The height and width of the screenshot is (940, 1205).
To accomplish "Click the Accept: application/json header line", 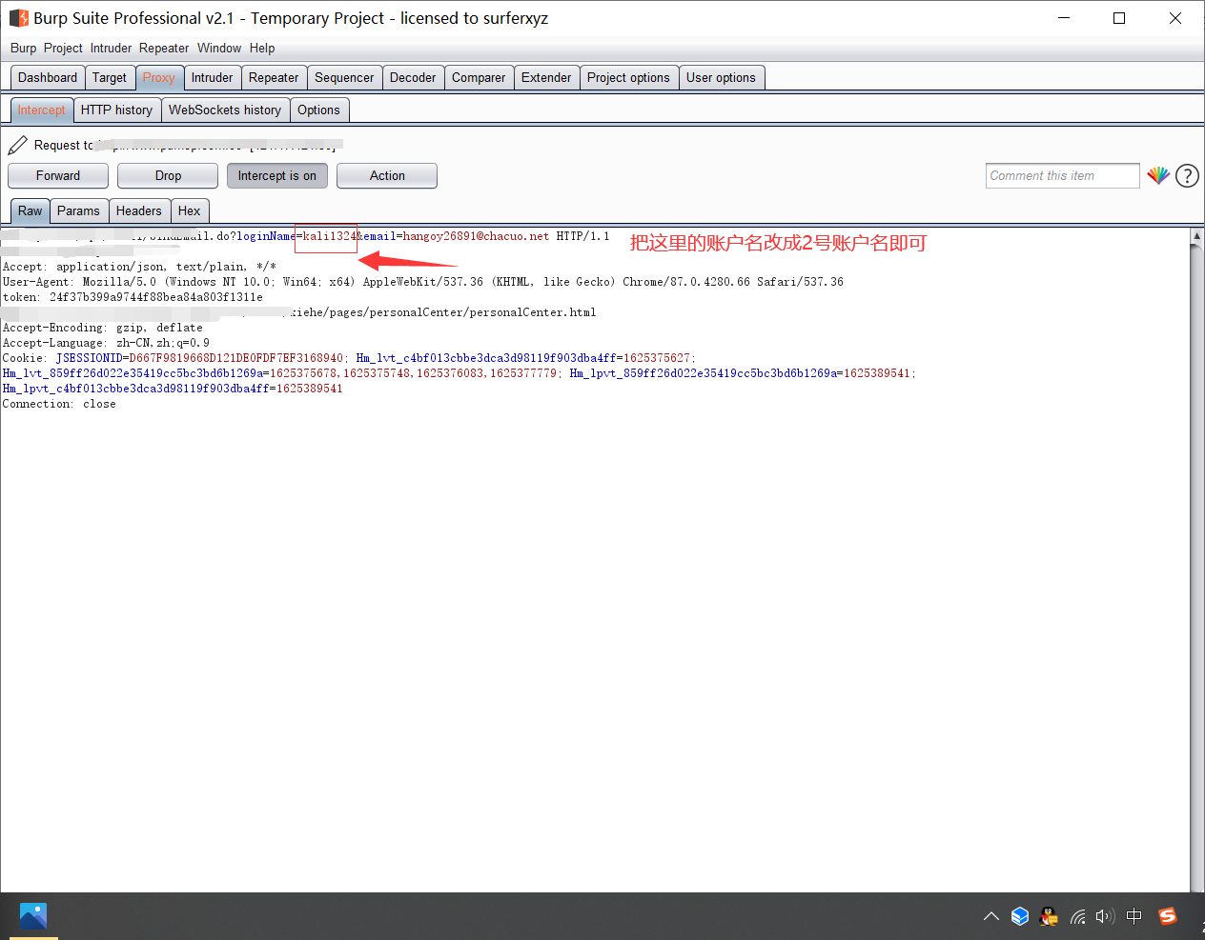I will [139, 267].
